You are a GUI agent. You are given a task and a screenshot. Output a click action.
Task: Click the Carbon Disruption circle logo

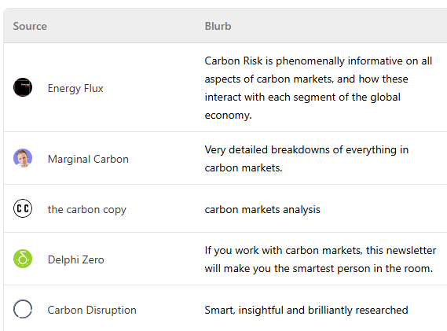point(23,309)
